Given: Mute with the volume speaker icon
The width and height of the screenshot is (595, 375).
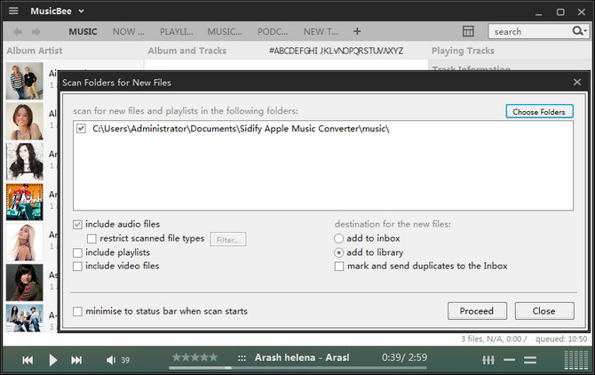Looking at the screenshot, I should point(110,360).
